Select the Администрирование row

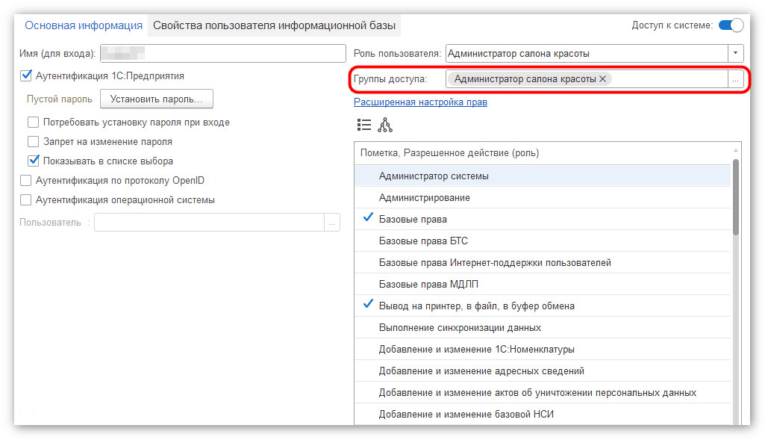pyautogui.click(x=543, y=197)
